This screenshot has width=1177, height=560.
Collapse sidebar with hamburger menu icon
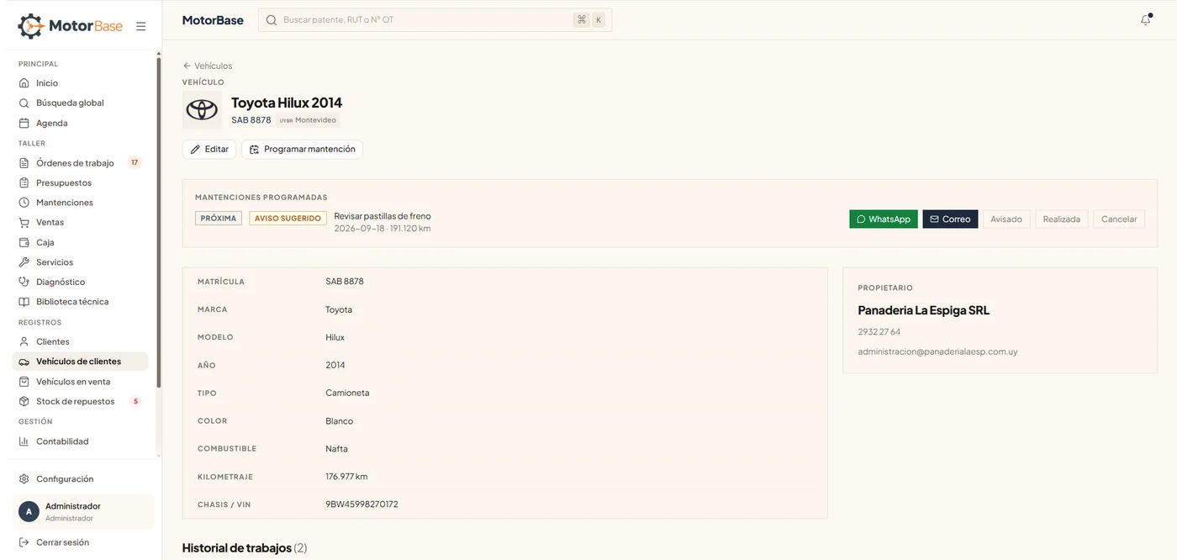tap(141, 26)
